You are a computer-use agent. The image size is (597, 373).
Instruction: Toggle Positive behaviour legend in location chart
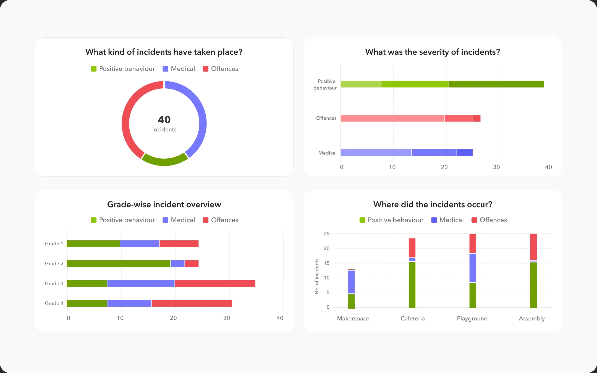tap(391, 220)
